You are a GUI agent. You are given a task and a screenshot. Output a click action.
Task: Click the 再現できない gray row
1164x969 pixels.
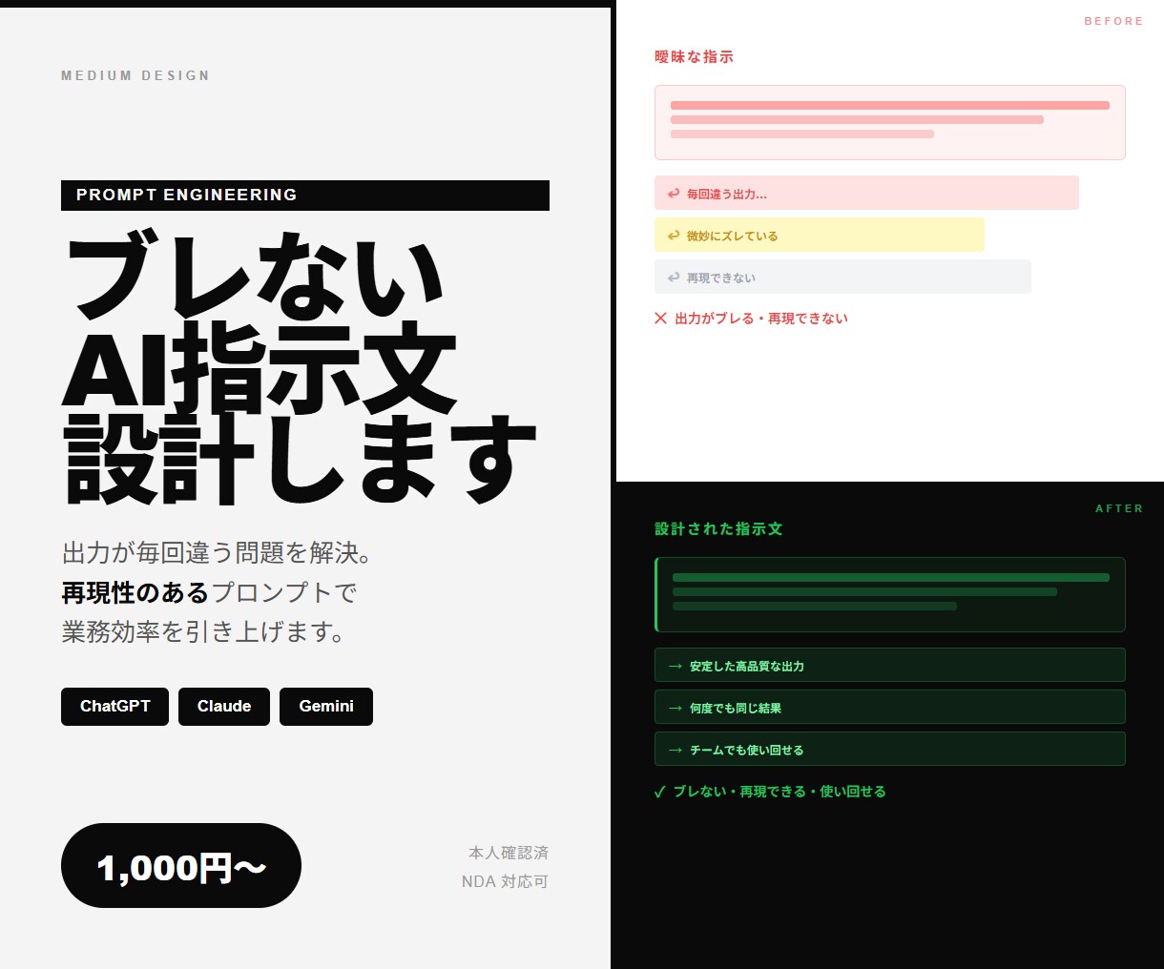842,277
